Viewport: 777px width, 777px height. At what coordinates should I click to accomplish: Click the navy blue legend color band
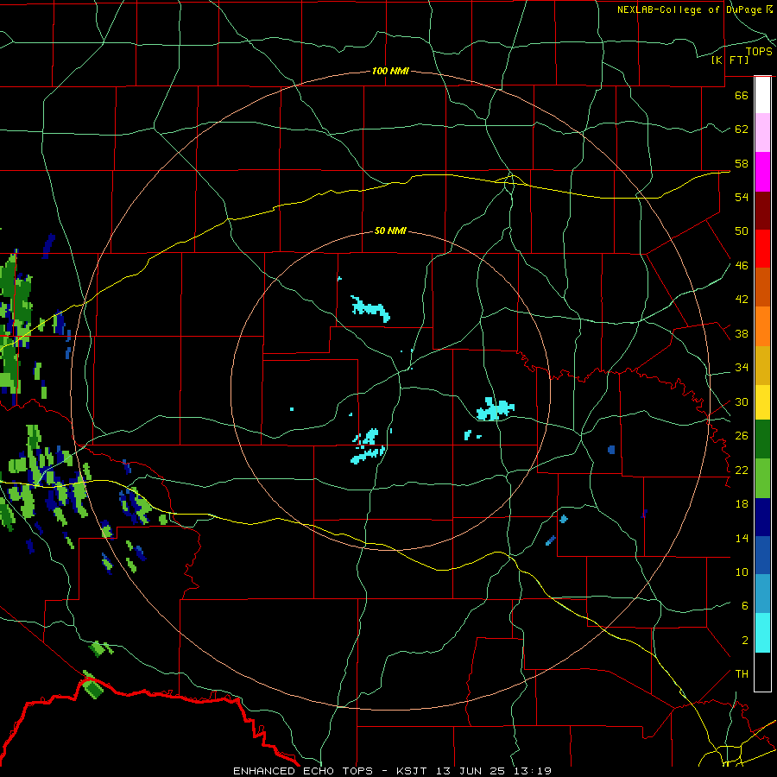click(x=762, y=517)
